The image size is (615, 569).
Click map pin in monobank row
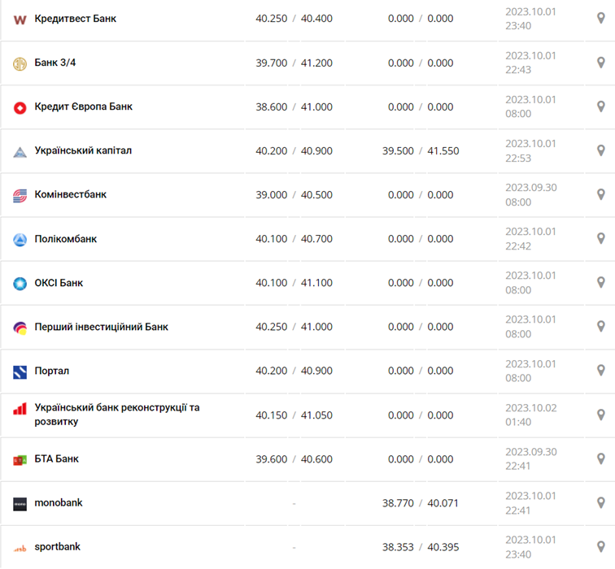pyautogui.click(x=601, y=502)
